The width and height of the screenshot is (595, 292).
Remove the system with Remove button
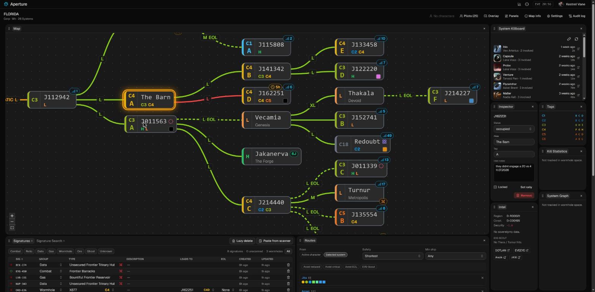tap(524, 196)
